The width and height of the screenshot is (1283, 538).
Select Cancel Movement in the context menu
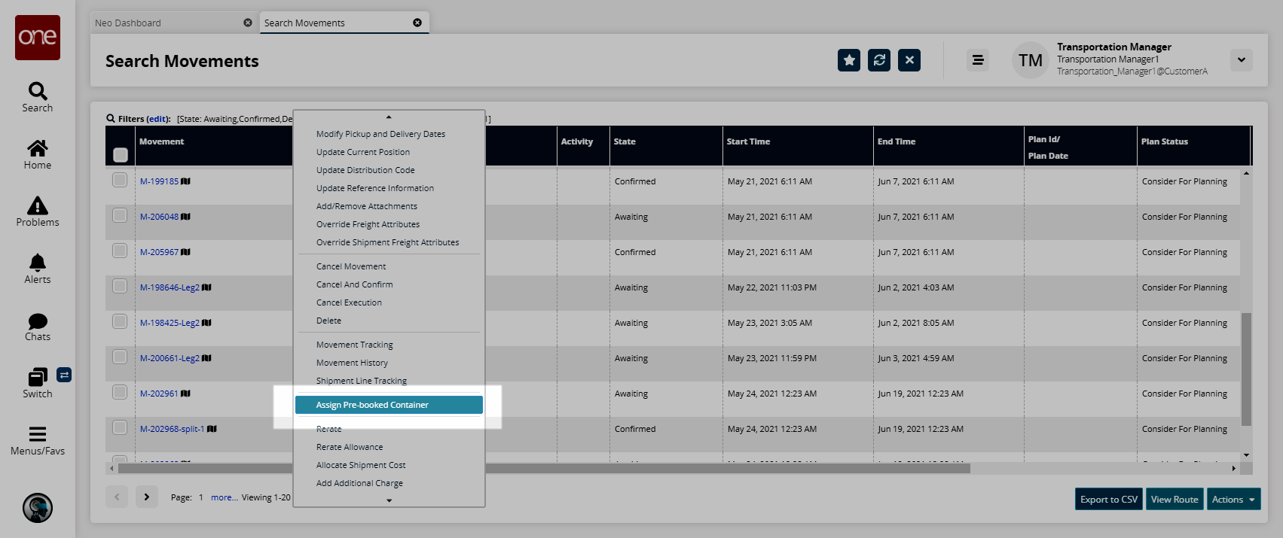[351, 266]
